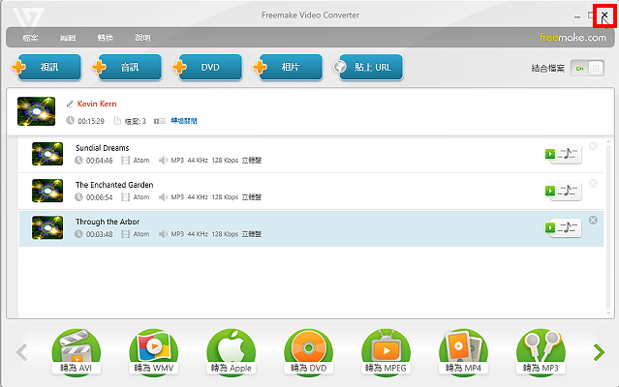This screenshot has height=387, width=619.
Task: Convert to MP4 format
Action: [x=463, y=353]
